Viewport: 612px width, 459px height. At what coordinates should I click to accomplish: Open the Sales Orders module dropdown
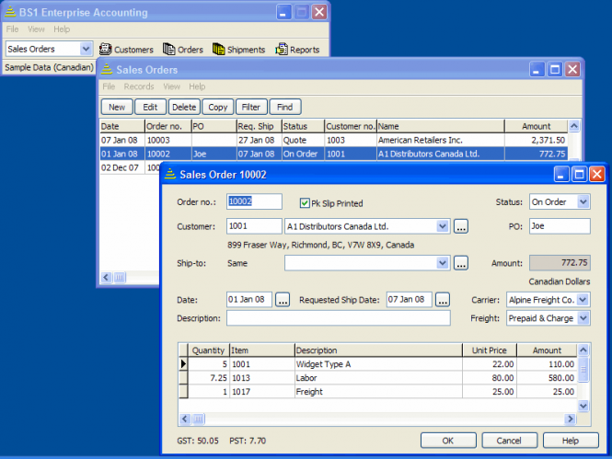click(87, 49)
